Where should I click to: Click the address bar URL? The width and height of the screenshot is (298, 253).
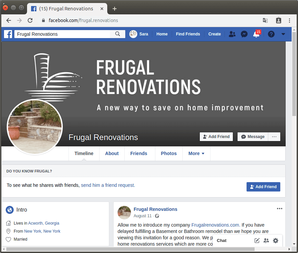(83, 20)
